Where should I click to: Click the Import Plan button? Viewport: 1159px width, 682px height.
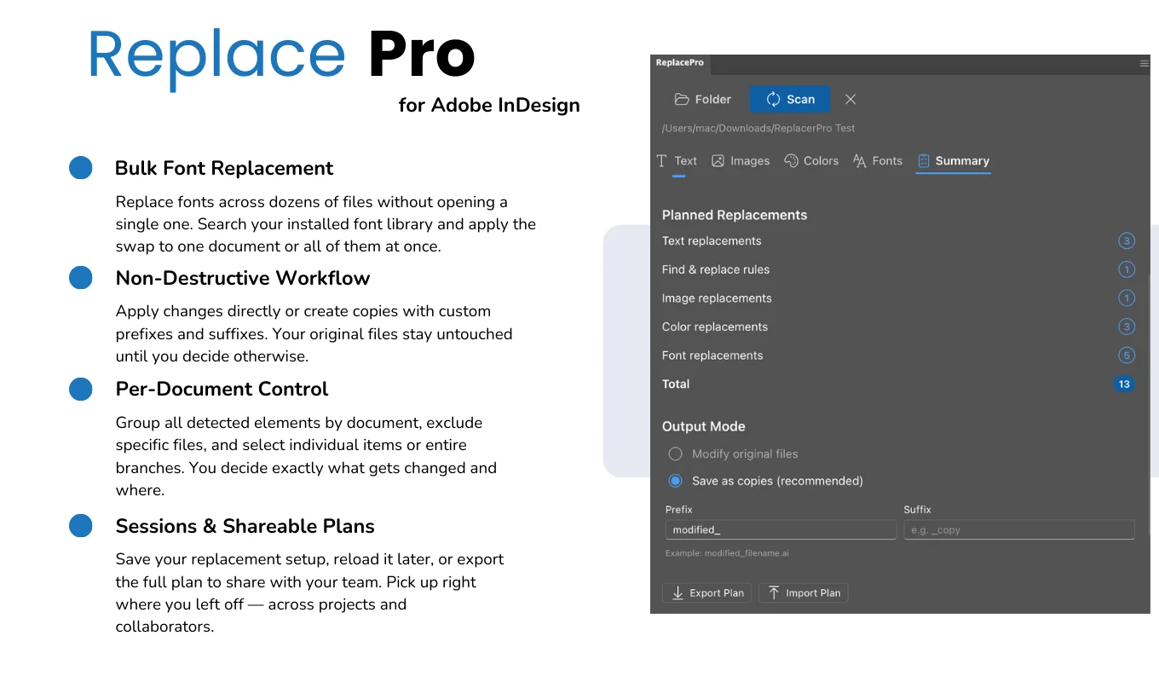click(x=804, y=592)
